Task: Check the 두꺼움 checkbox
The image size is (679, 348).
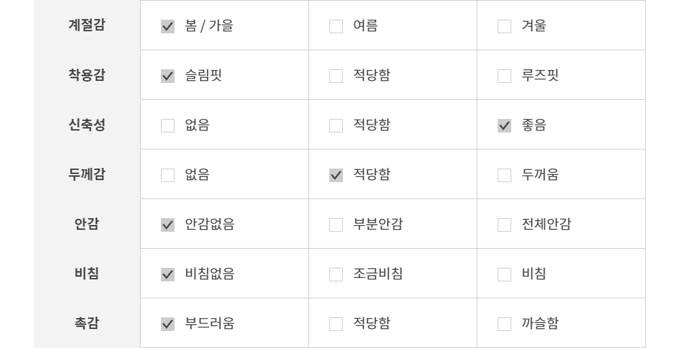Action: tap(504, 175)
